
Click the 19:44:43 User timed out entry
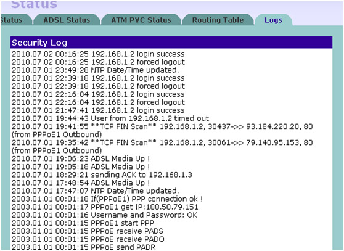click(110, 118)
